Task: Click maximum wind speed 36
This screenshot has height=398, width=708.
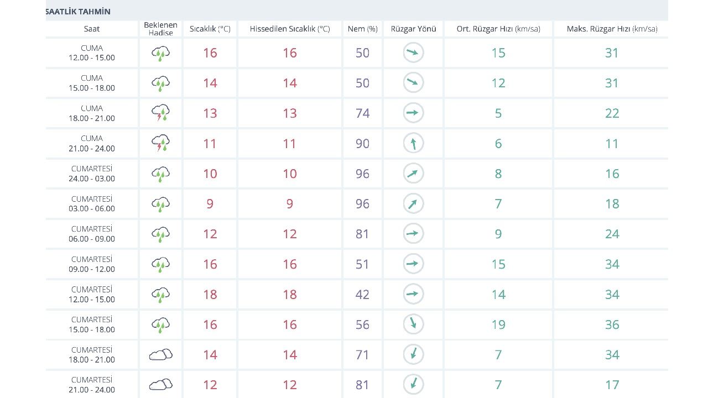Action: pyautogui.click(x=612, y=324)
